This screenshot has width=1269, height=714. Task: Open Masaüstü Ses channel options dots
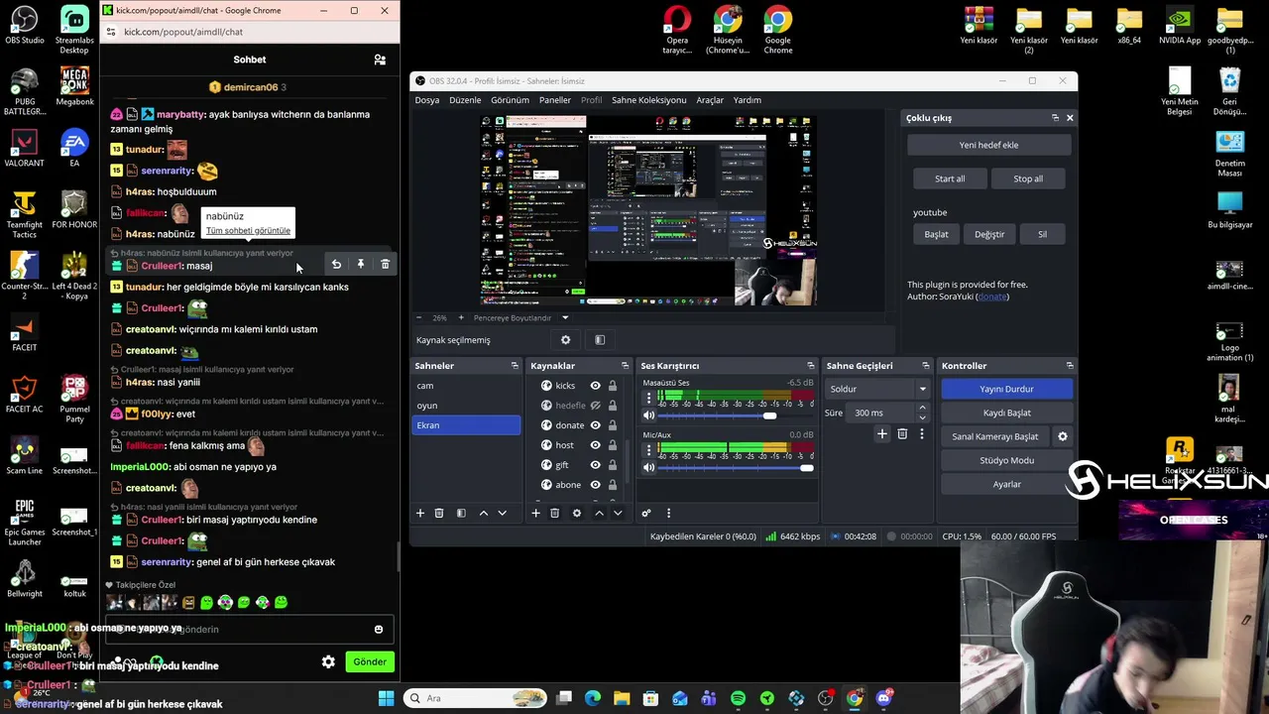649,398
